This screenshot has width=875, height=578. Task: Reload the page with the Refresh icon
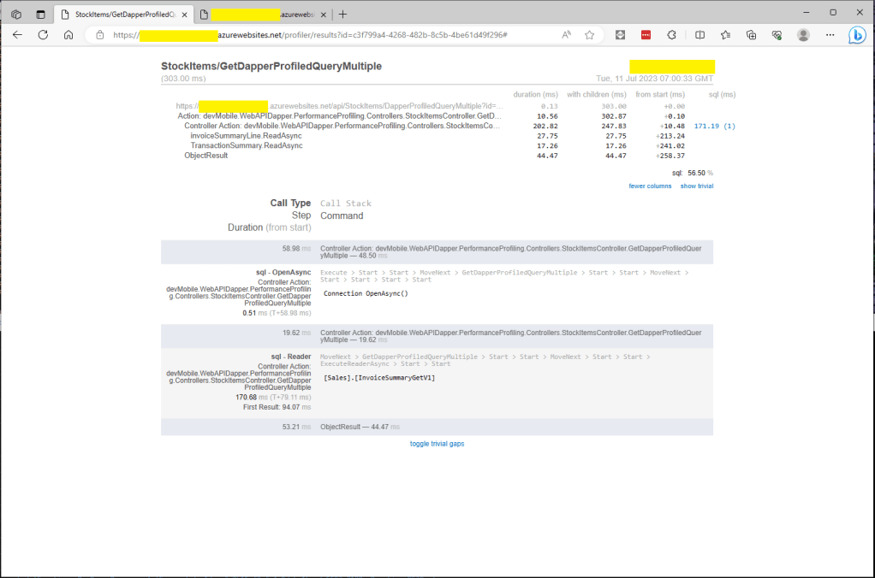pos(43,35)
